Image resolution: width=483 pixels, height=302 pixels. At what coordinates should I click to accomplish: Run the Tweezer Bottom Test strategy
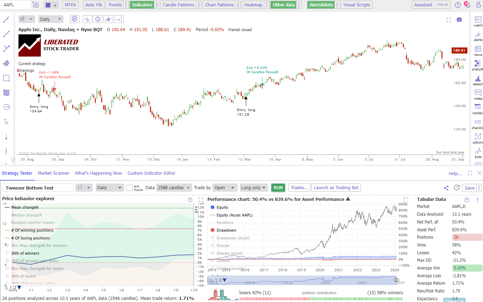pos(278,187)
